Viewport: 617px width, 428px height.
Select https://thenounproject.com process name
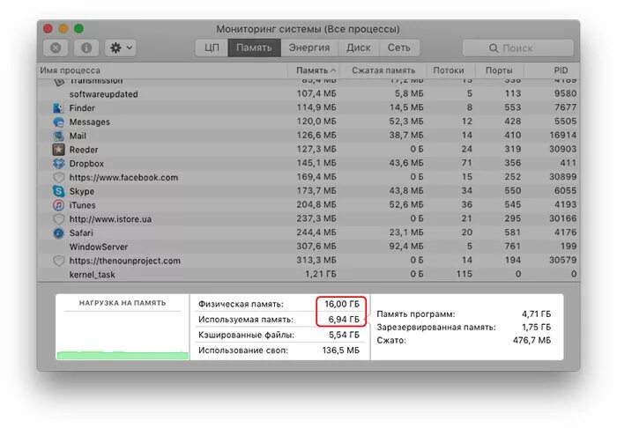tap(125, 261)
